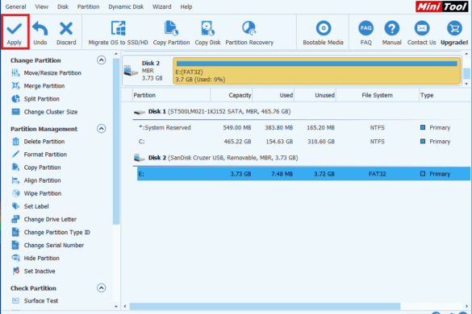
Task: Open the Dynamic Disk menu
Action: [x=126, y=6]
